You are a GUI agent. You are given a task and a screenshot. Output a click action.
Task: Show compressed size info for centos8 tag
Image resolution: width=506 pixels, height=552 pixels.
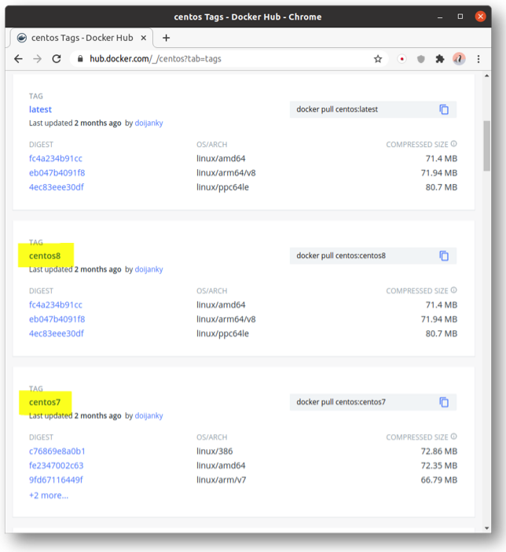454,290
